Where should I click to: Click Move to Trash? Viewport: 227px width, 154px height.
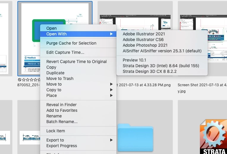[78, 78]
